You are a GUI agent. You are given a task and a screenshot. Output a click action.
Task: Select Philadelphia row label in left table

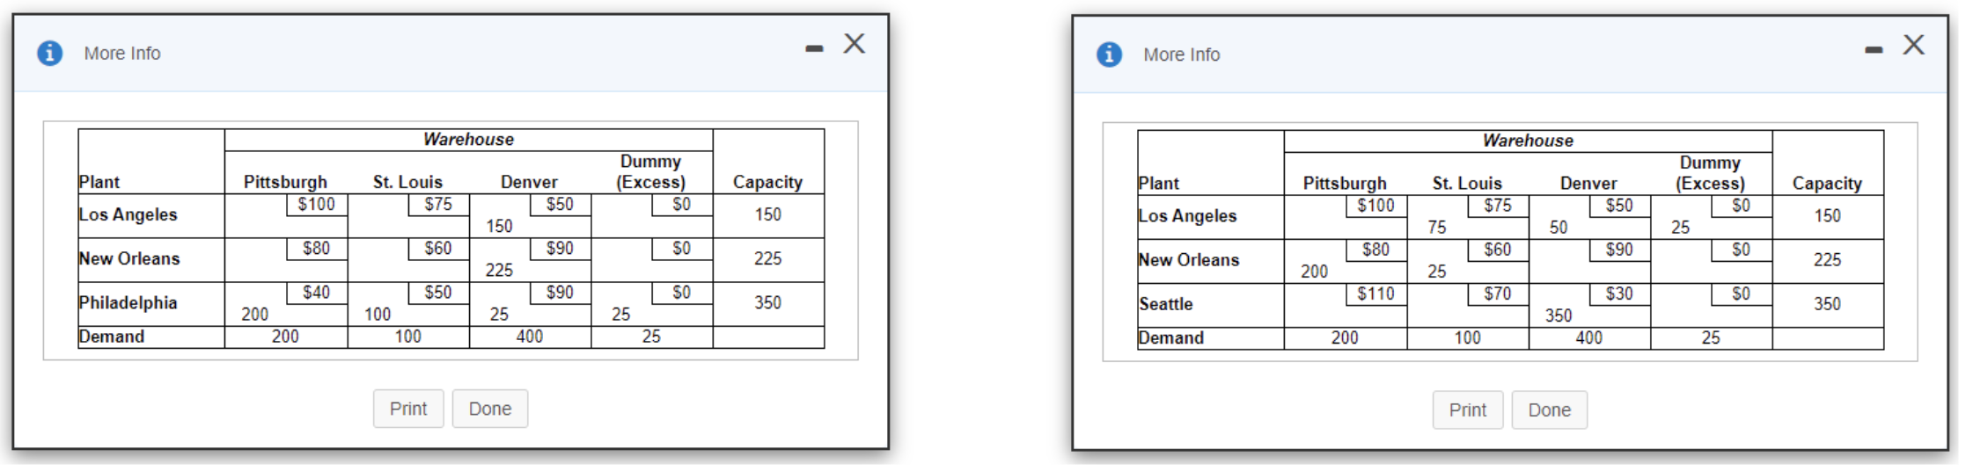(x=128, y=303)
